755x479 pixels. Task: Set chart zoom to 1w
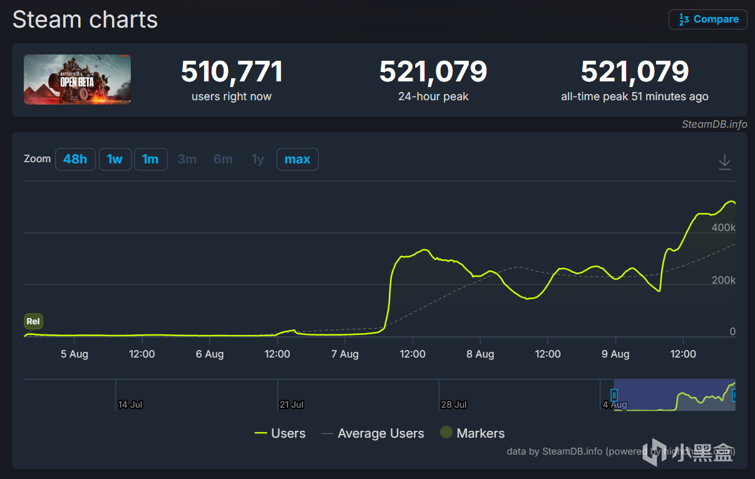coord(115,159)
